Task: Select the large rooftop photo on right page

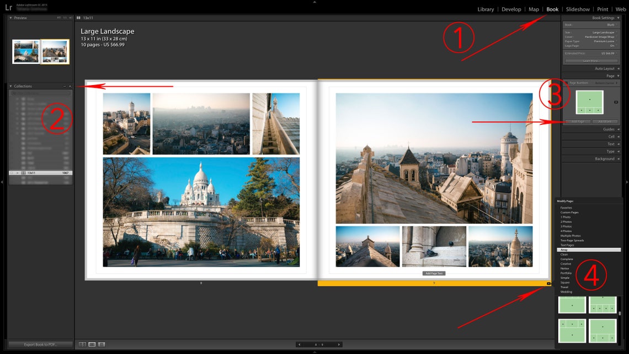Action: pyautogui.click(x=434, y=158)
